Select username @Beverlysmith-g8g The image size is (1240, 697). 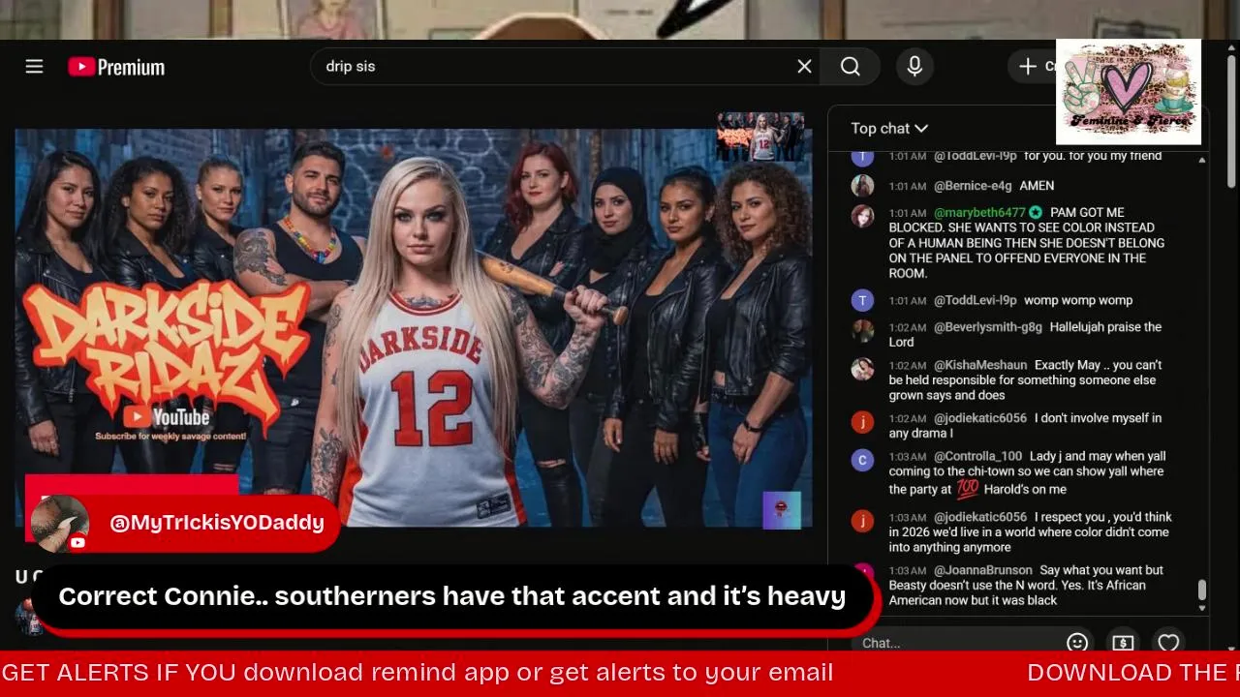tap(988, 327)
